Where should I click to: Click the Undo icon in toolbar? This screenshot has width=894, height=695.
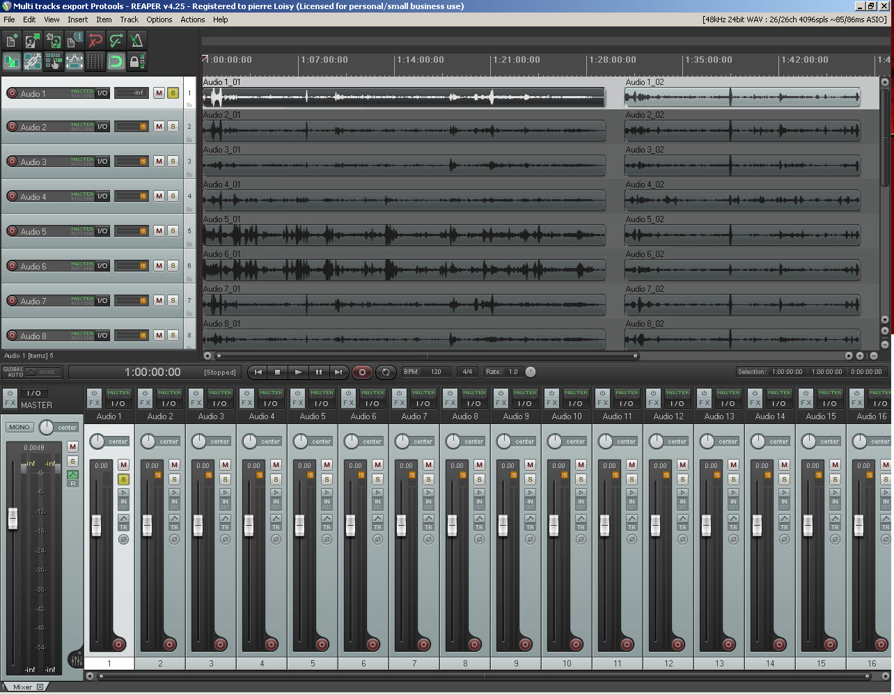[95, 41]
